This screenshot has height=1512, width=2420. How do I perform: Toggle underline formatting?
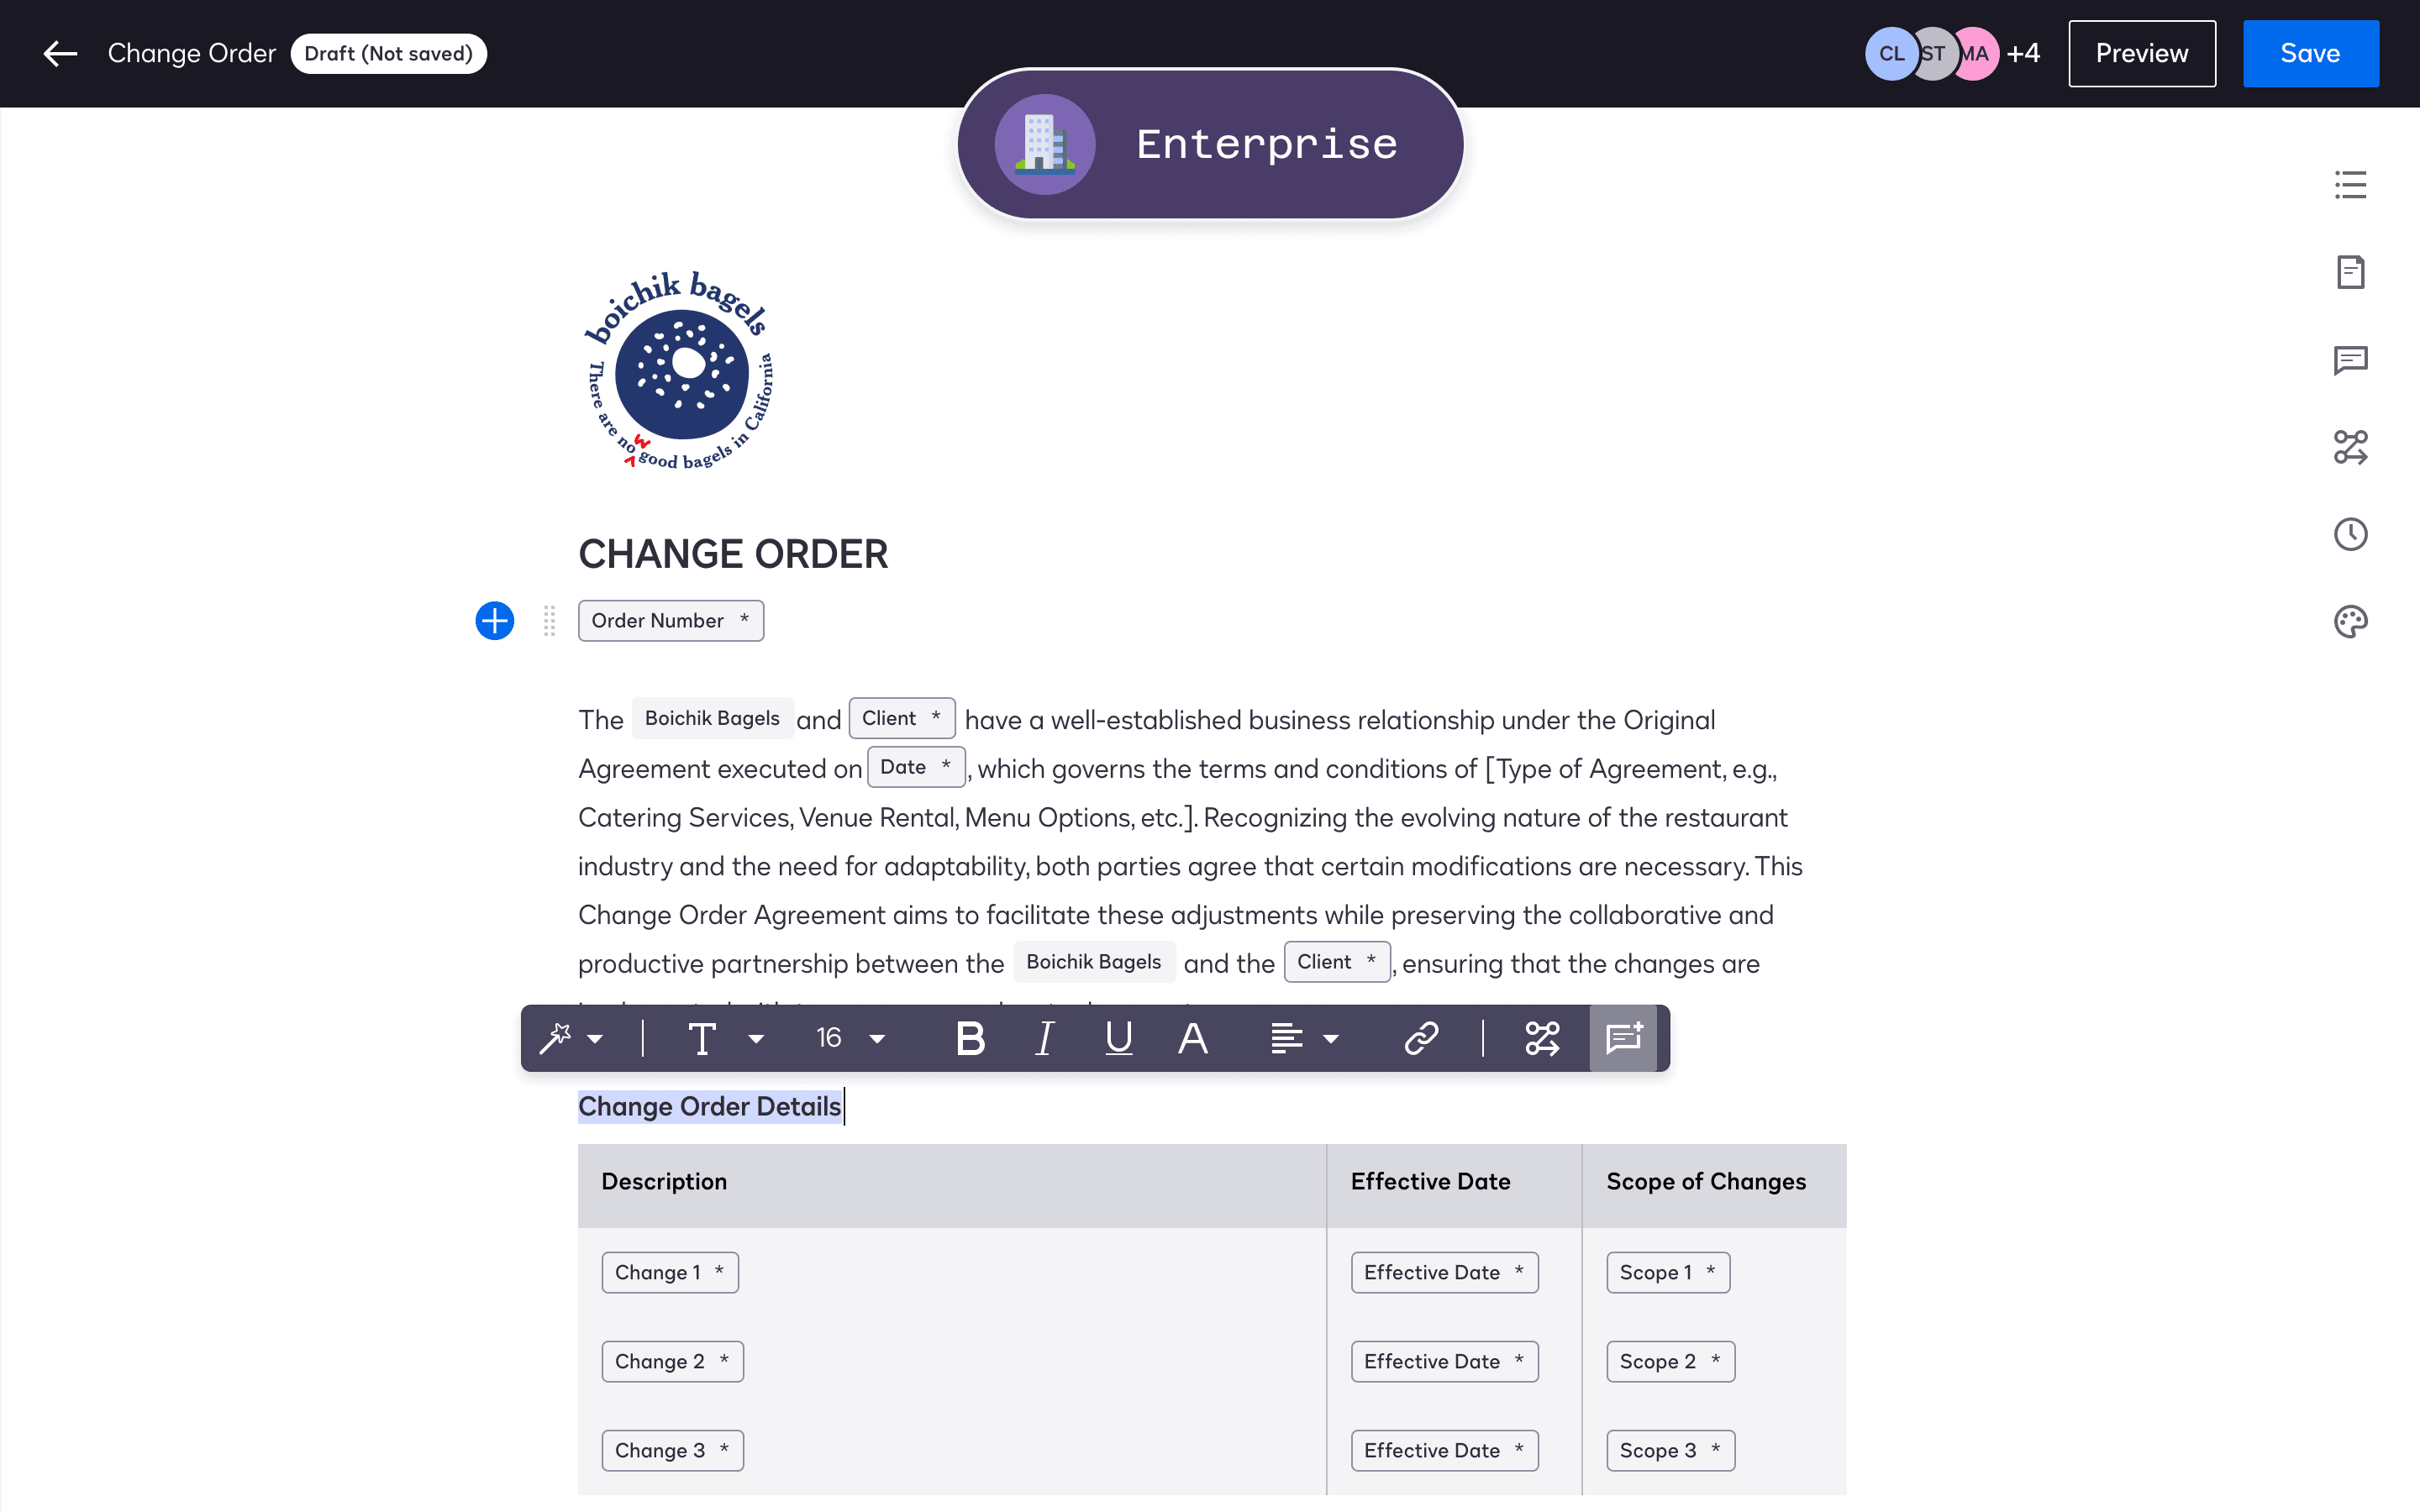coord(1118,1038)
